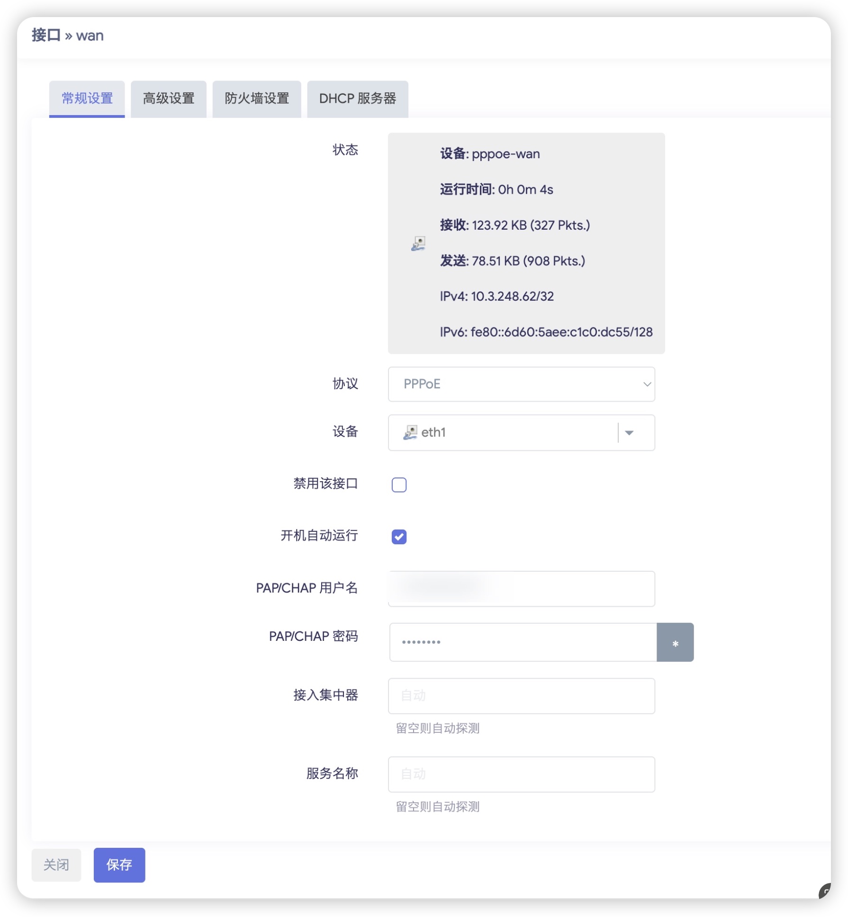Click the pppoe-wan network status icon
The width and height of the screenshot is (848, 917).
(x=418, y=243)
